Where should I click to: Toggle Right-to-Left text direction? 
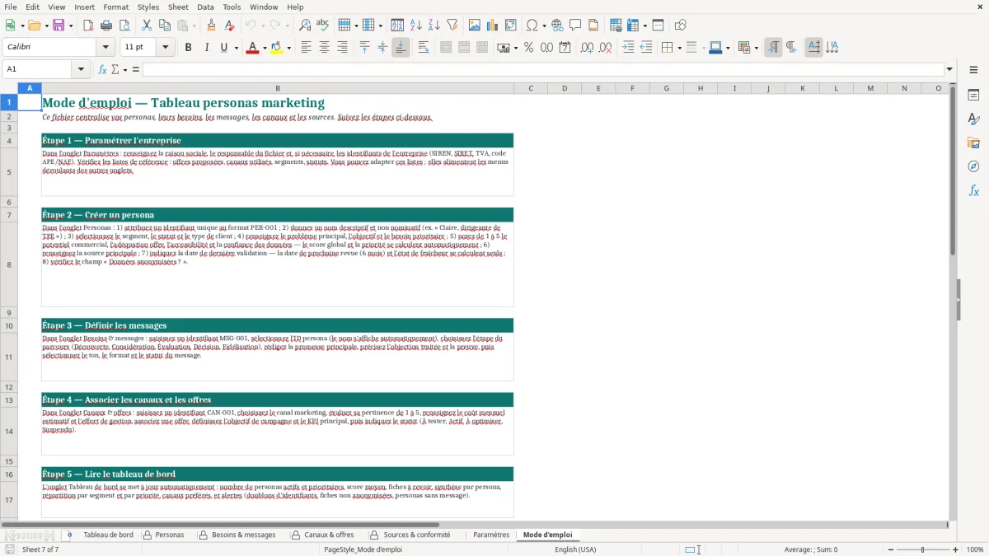(x=791, y=48)
